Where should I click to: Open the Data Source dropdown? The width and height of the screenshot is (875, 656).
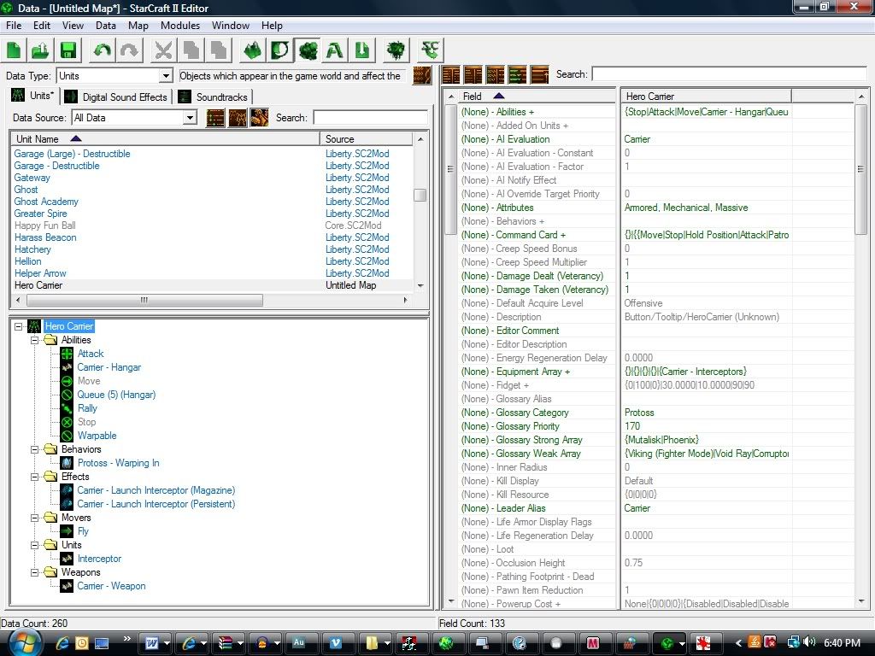pyautogui.click(x=190, y=118)
